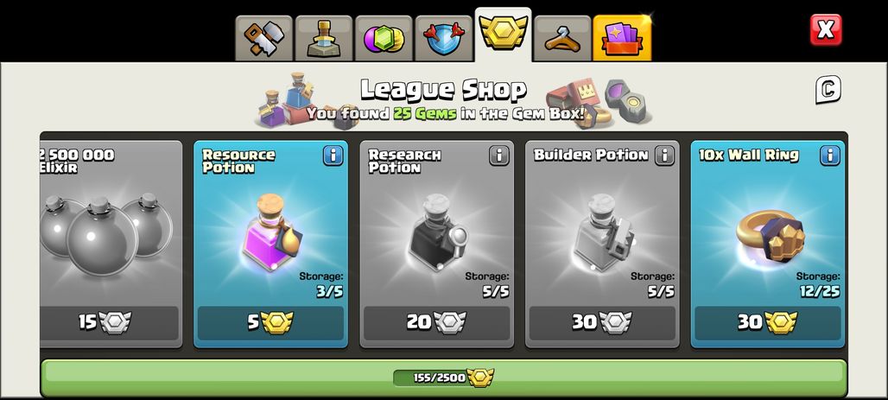Open the gems and coins resources tab
888x400 pixels.
[x=384, y=39]
